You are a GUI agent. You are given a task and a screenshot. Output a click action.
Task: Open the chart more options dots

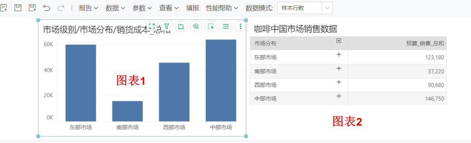pos(240,26)
